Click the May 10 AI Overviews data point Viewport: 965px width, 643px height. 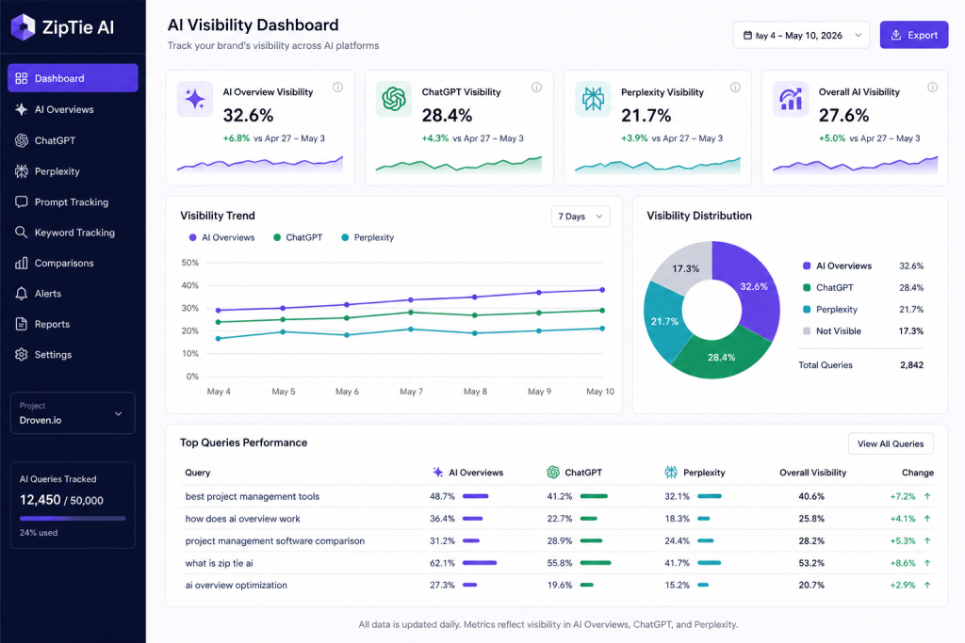tap(602, 290)
